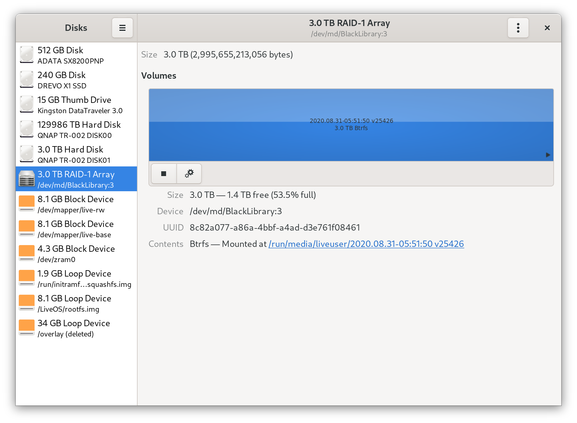Unmount the filesystem with the stop button

click(x=164, y=174)
